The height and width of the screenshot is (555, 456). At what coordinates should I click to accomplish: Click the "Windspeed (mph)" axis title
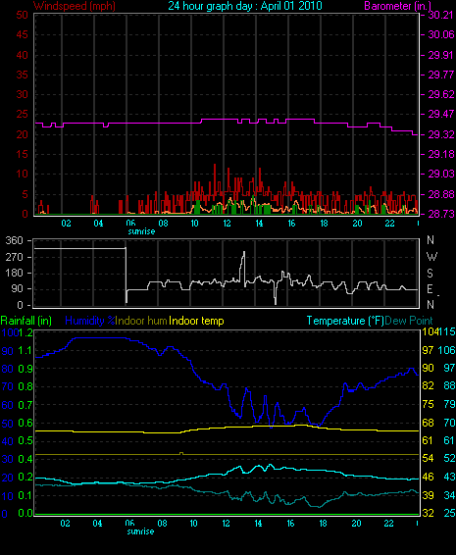[x=75, y=6]
